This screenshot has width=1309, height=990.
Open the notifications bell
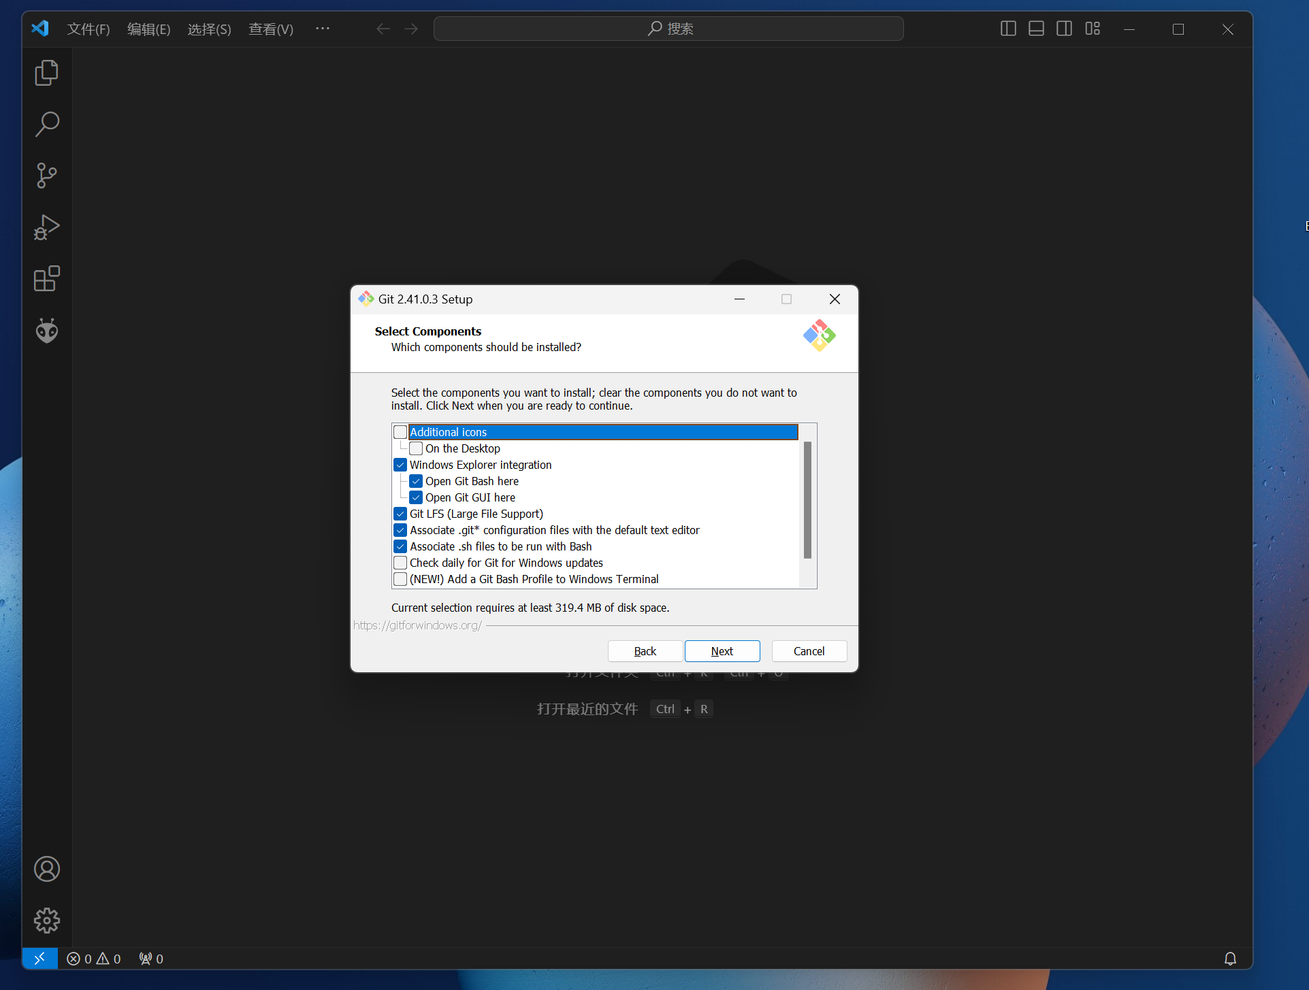[x=1230, y=958]
